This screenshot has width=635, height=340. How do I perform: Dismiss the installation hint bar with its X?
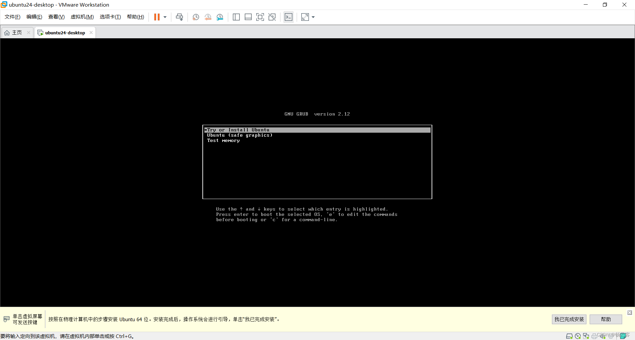pos(629,313)
